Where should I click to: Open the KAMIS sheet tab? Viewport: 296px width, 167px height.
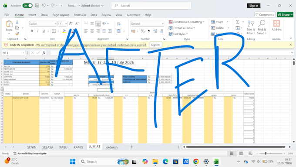(x=78, y=147)
